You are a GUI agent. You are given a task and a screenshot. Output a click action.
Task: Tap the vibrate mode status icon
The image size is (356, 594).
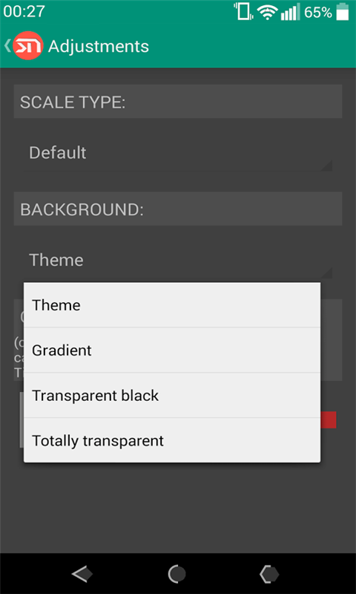[243, 11]
